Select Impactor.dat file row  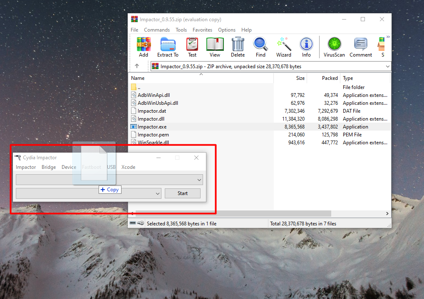pyautogui.click(x=260, y=111)
